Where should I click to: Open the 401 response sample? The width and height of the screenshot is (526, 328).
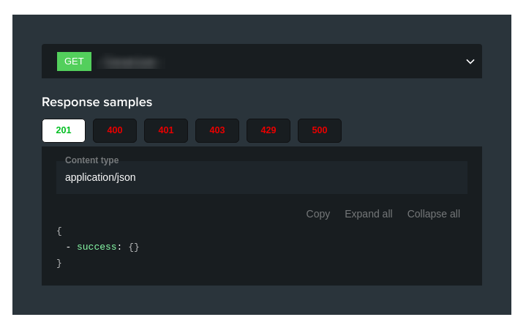tap(166, 130)
